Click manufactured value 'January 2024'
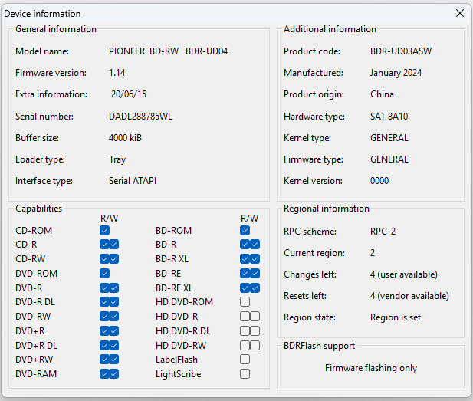This screenshot has height=401, width=473. pyautogui.click(x=396, y=73)
